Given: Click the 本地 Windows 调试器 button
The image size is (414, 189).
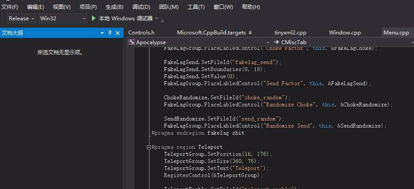Looking at the screenshot, I should pyautogui.click(x=126, y=19).
